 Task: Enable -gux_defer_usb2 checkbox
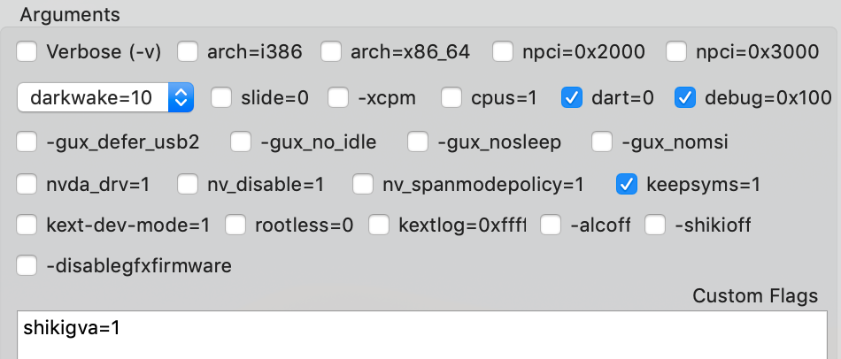coord(27,141)
